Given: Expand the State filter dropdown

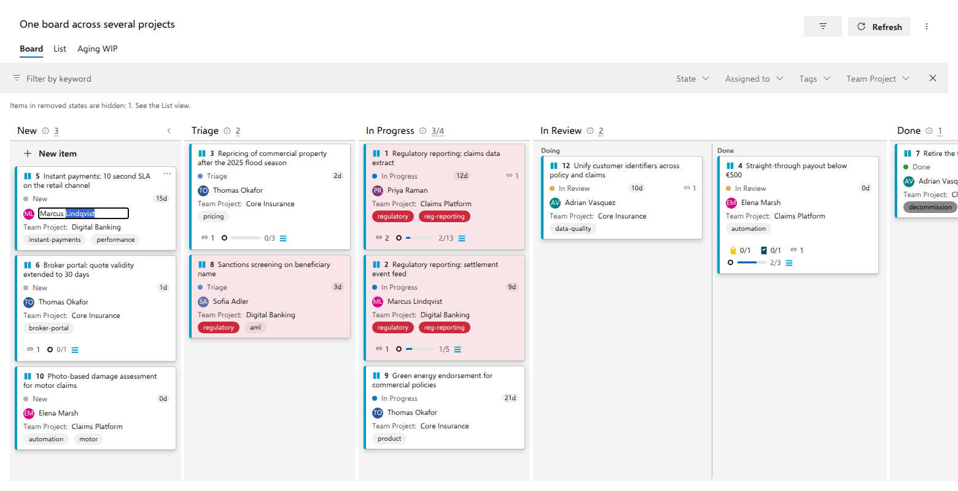Looking at the screenshot, I should pyautogui.click(x=693, y=79).
